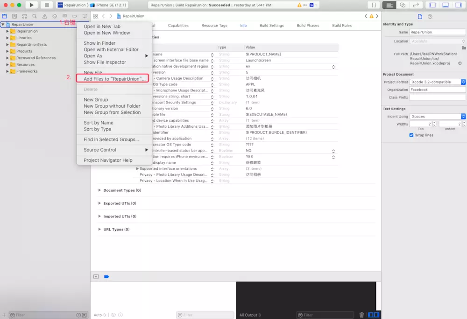Expand the Products group
The width and height of the screenshot is (467, 319).
[7, 51]
